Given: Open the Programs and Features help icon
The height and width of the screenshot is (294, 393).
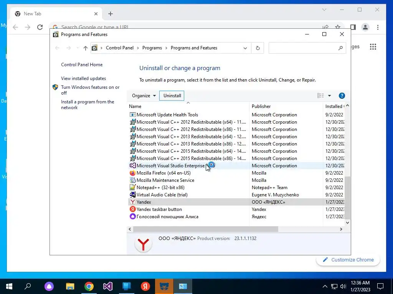Looking at the screenshot, I should [x=342, y=96].
